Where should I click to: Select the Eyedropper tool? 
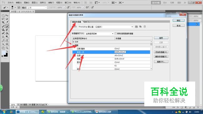(x=7, y=22)
